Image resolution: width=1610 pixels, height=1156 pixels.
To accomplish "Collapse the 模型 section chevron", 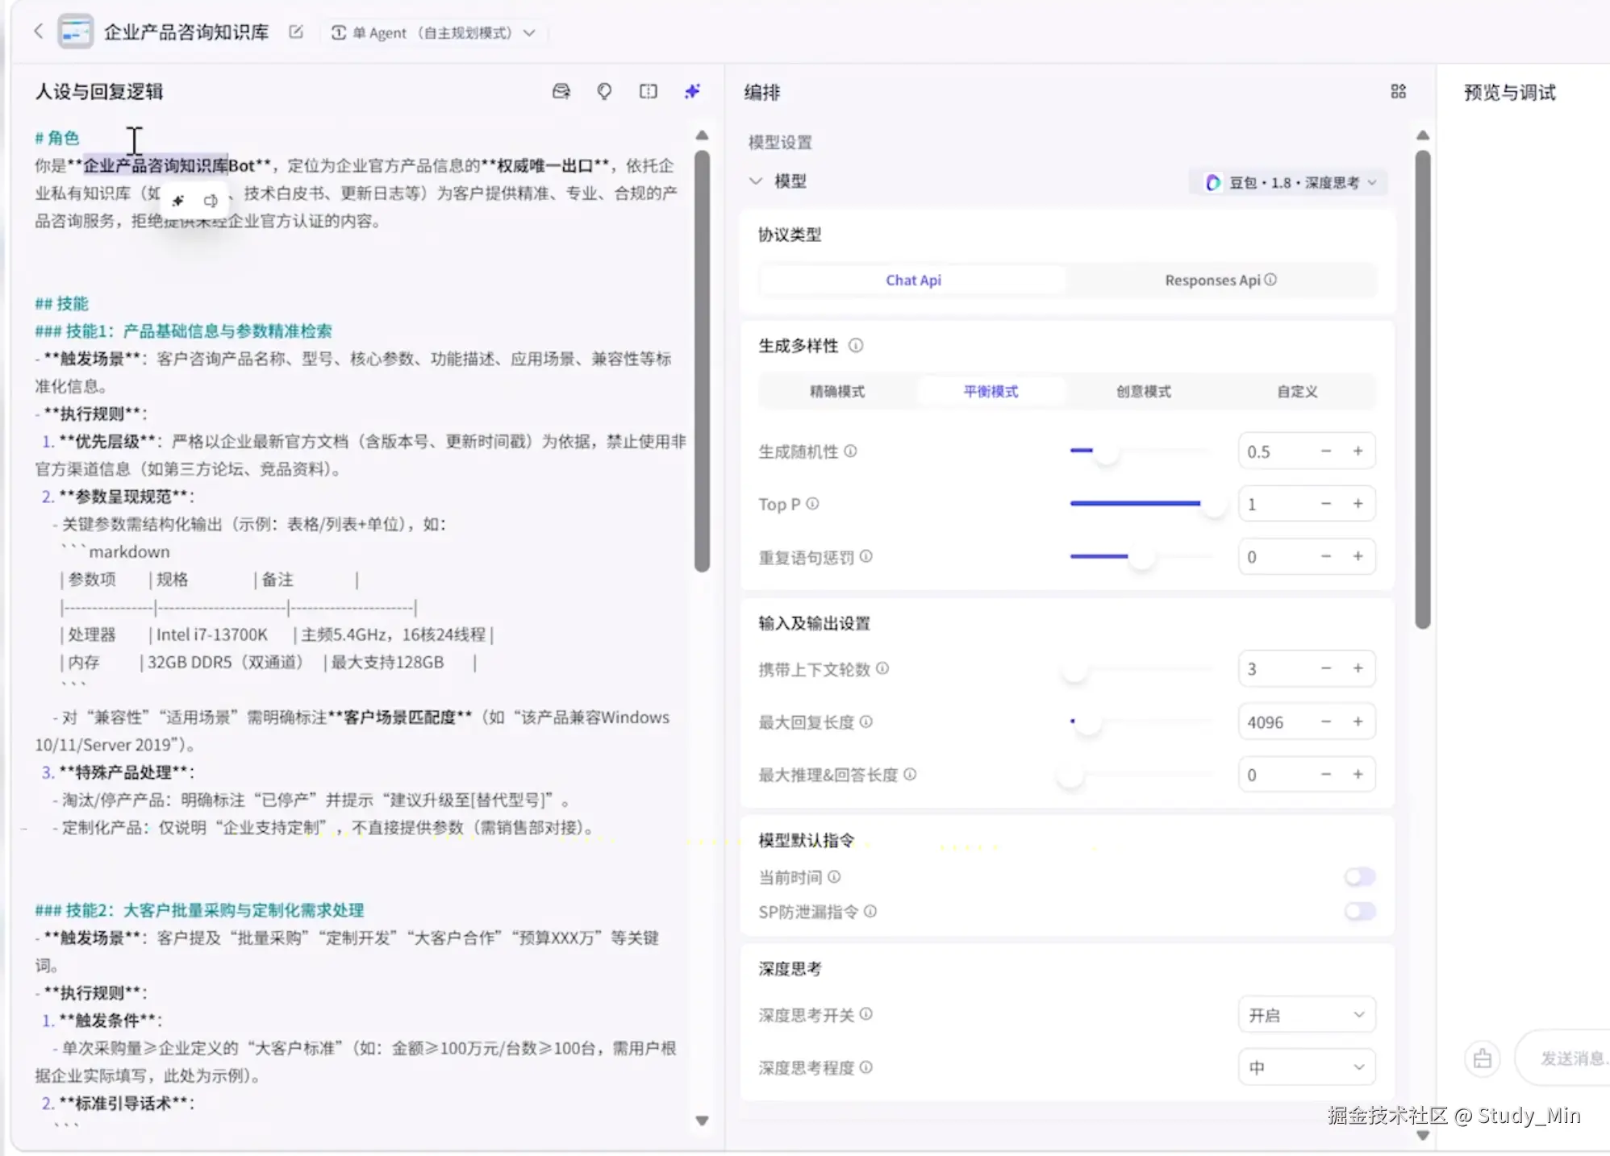I will pos(756,181).
